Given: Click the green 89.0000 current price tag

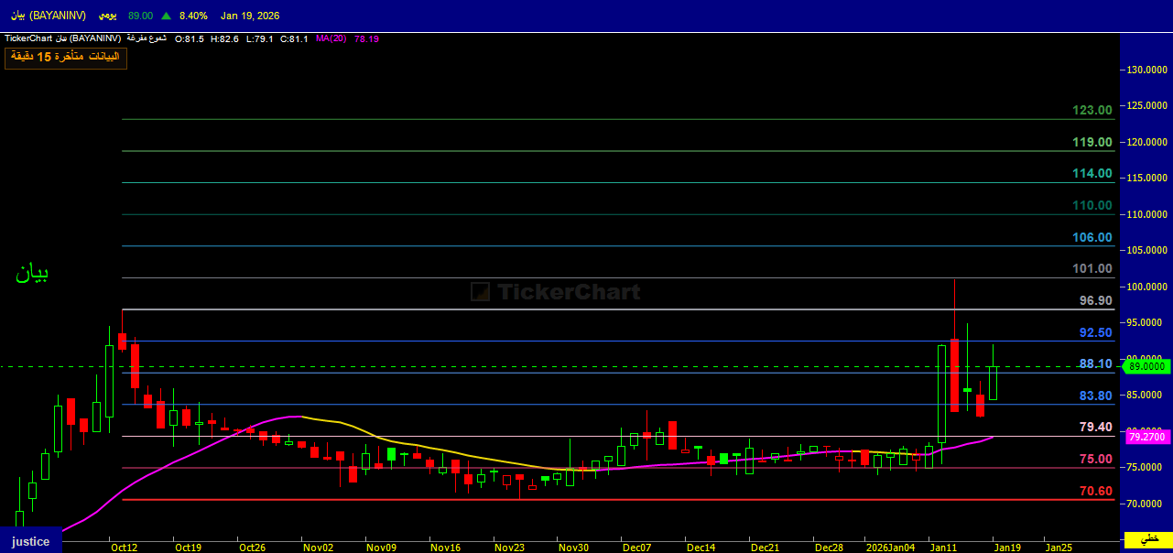Looking at the screenshot, I should 1146,366.
